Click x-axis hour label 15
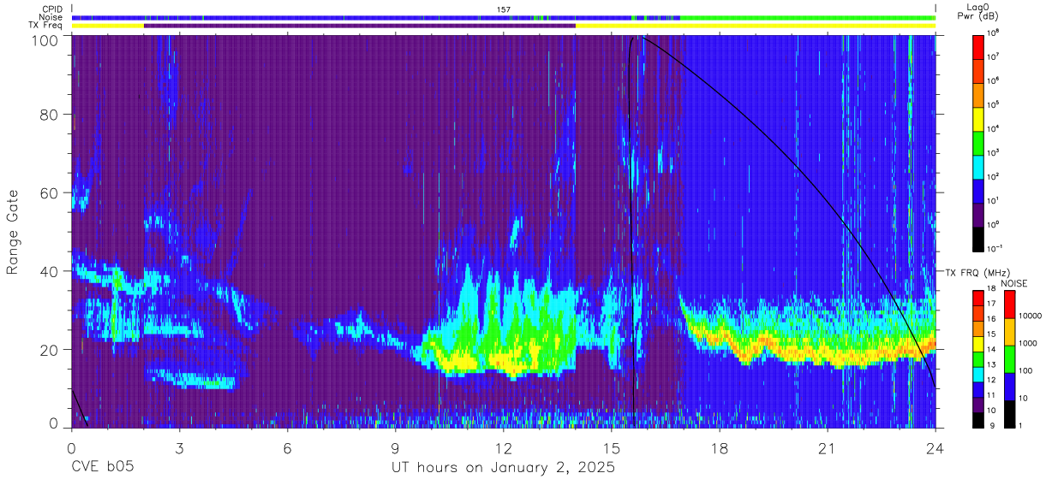The width and height of the screenshot is (1052, 485). [611, 448]
